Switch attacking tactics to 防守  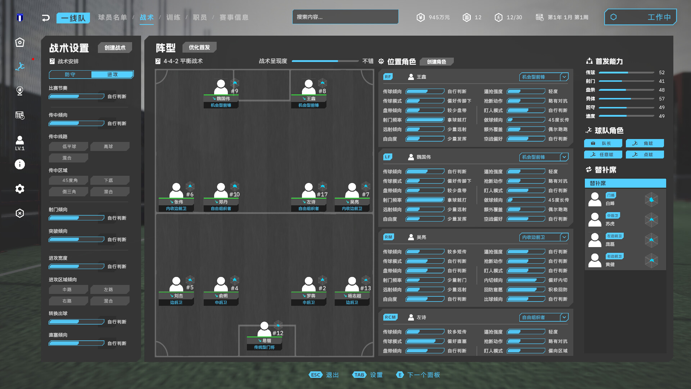point(70,75)
